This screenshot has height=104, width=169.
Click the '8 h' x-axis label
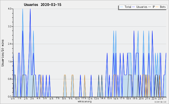[x=64, y=99]
